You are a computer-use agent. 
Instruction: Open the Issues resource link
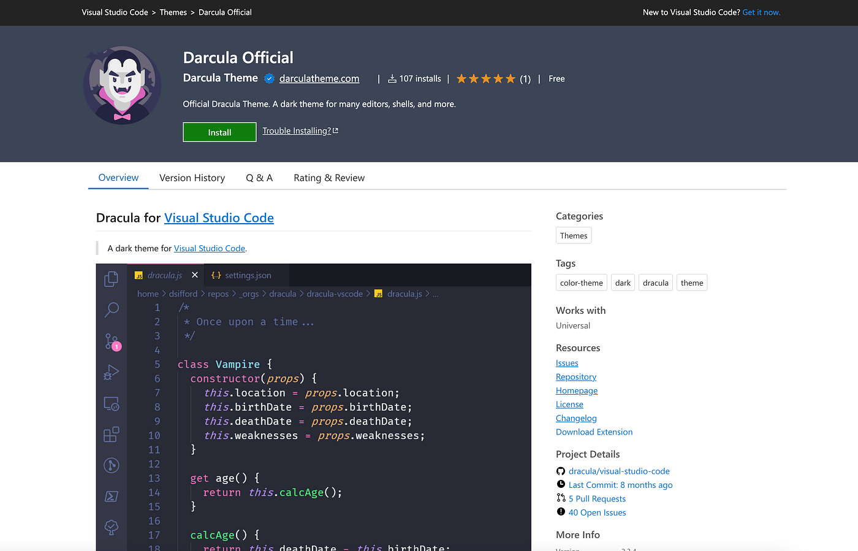pos(567,363)
